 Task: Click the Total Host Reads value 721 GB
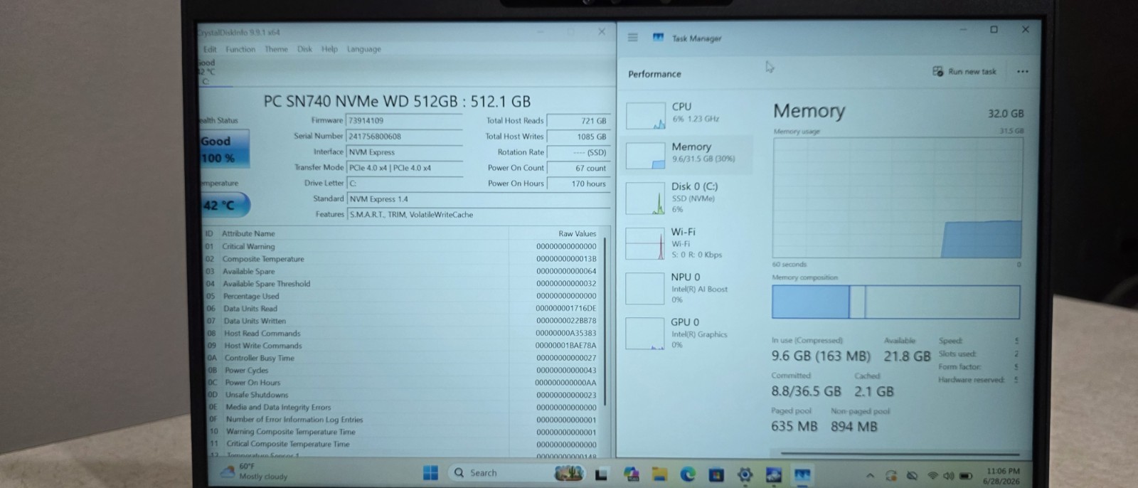point(578,121)
